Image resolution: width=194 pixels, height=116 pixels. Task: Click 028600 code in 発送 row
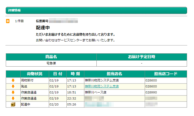pos(151,86)
